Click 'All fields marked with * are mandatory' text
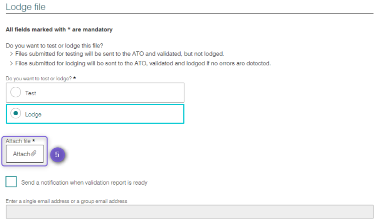This screenshot has height=224, width=388. (59, 29)
